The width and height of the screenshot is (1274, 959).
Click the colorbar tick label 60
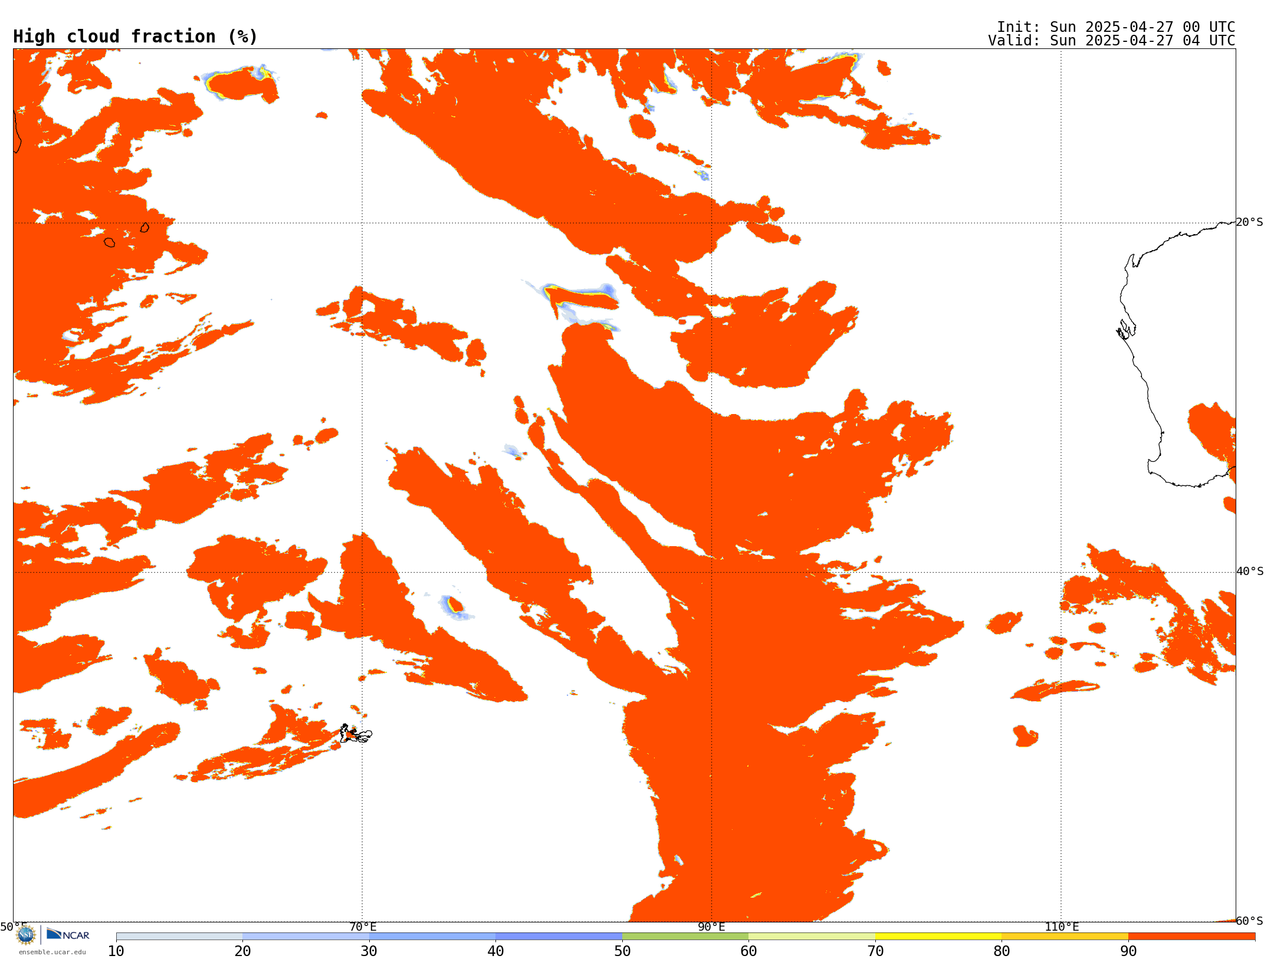tap(748, 951)
